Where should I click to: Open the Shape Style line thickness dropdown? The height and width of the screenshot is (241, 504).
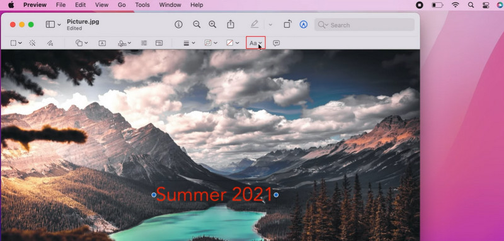(x=190, y=43)
